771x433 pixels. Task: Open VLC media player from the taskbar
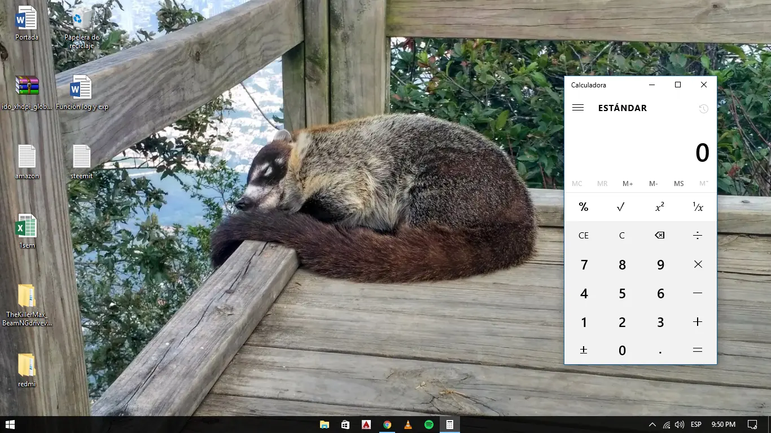tap(408, 425)
